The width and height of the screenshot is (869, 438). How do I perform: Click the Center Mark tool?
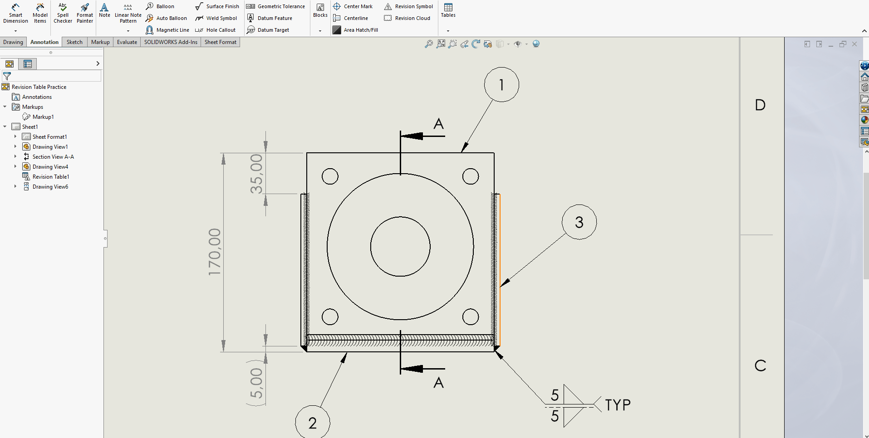pyautogui.click(x=353, y=6)
